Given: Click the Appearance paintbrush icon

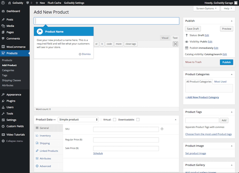Looking at the screenshot, I should (x=3, y=94).
